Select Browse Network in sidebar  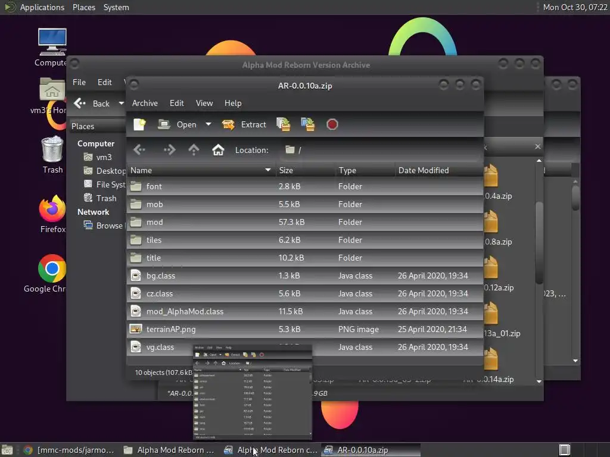pyautogui.click(x=105, y=226)
